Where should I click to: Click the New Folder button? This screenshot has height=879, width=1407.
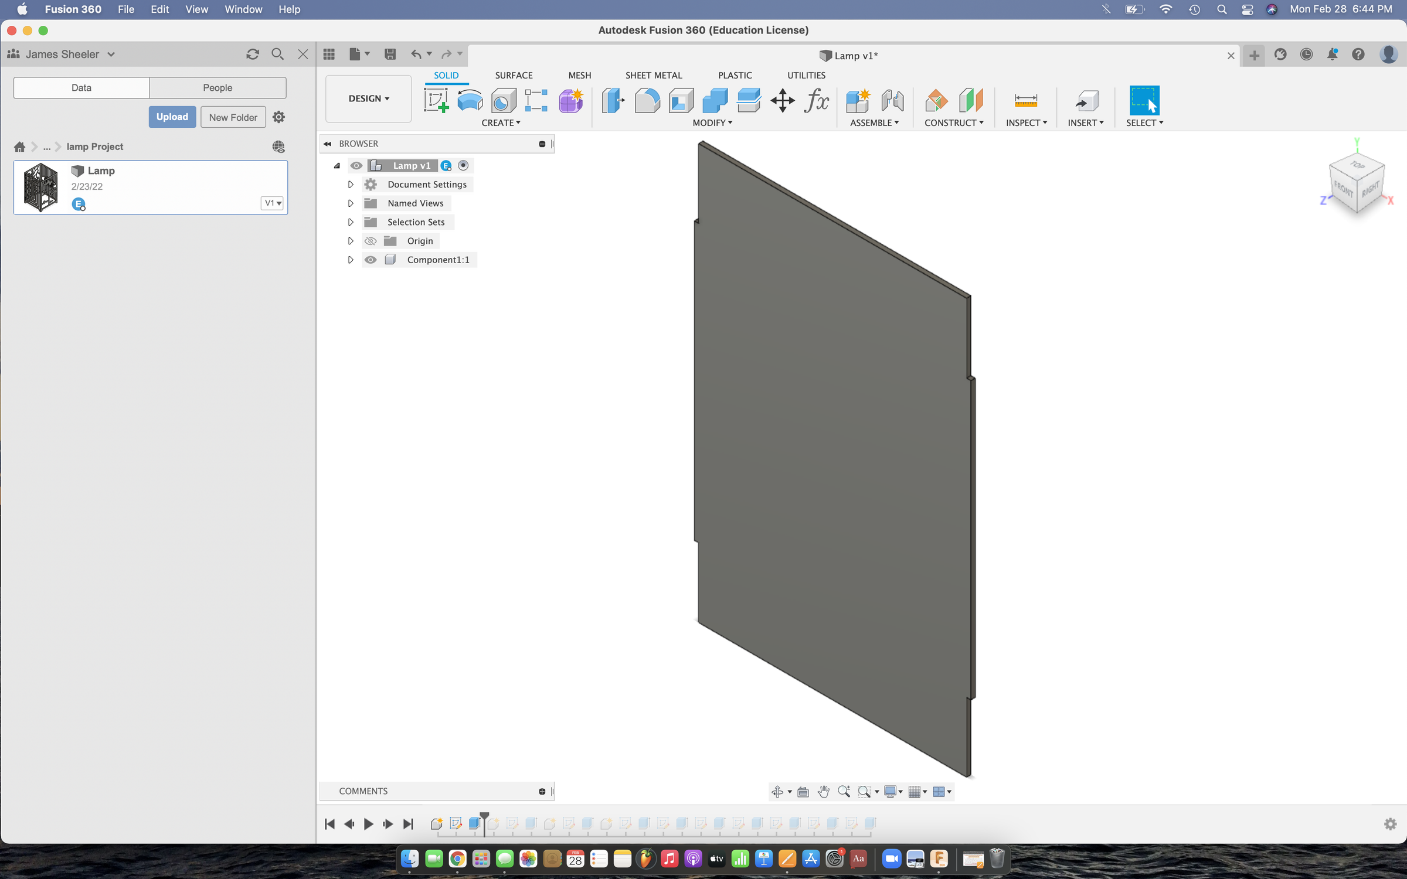pos(233,117)
